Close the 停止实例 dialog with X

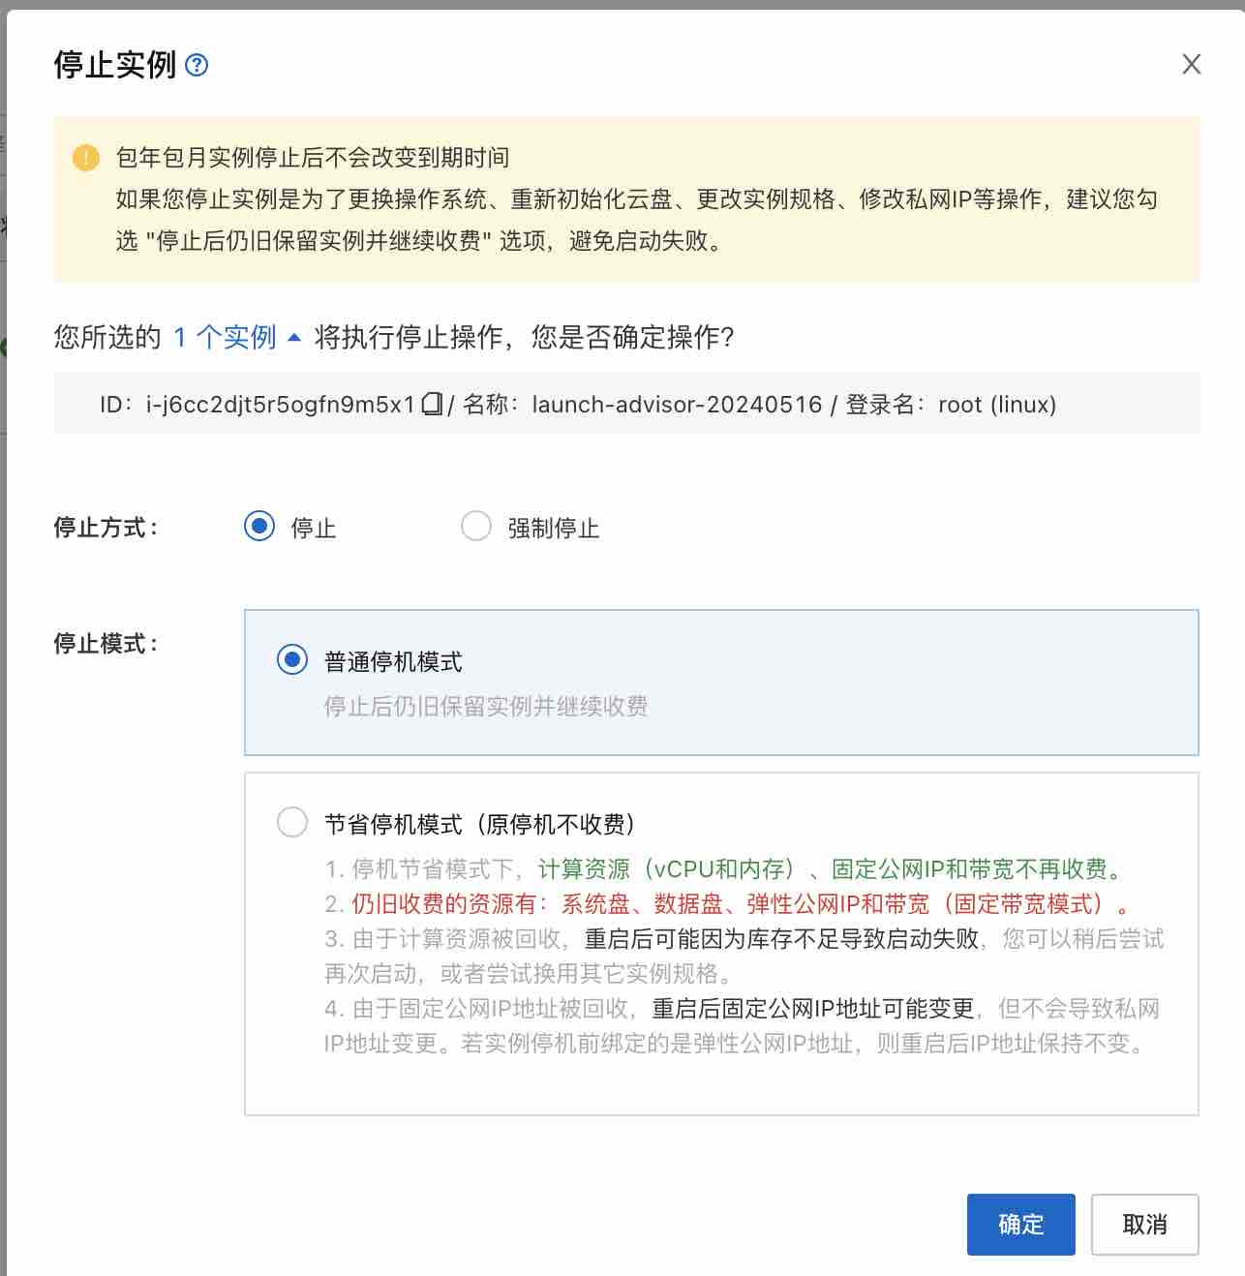(x=1191, y=64)
